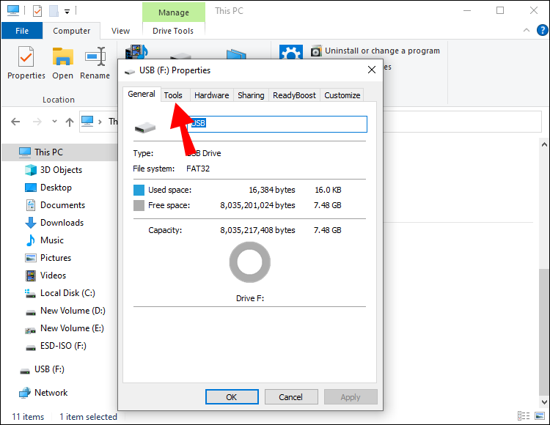Click the forward navigation arrow
The width and height of the screenshot is (550, 425).
pyautogui.click(x=37, y=122)
